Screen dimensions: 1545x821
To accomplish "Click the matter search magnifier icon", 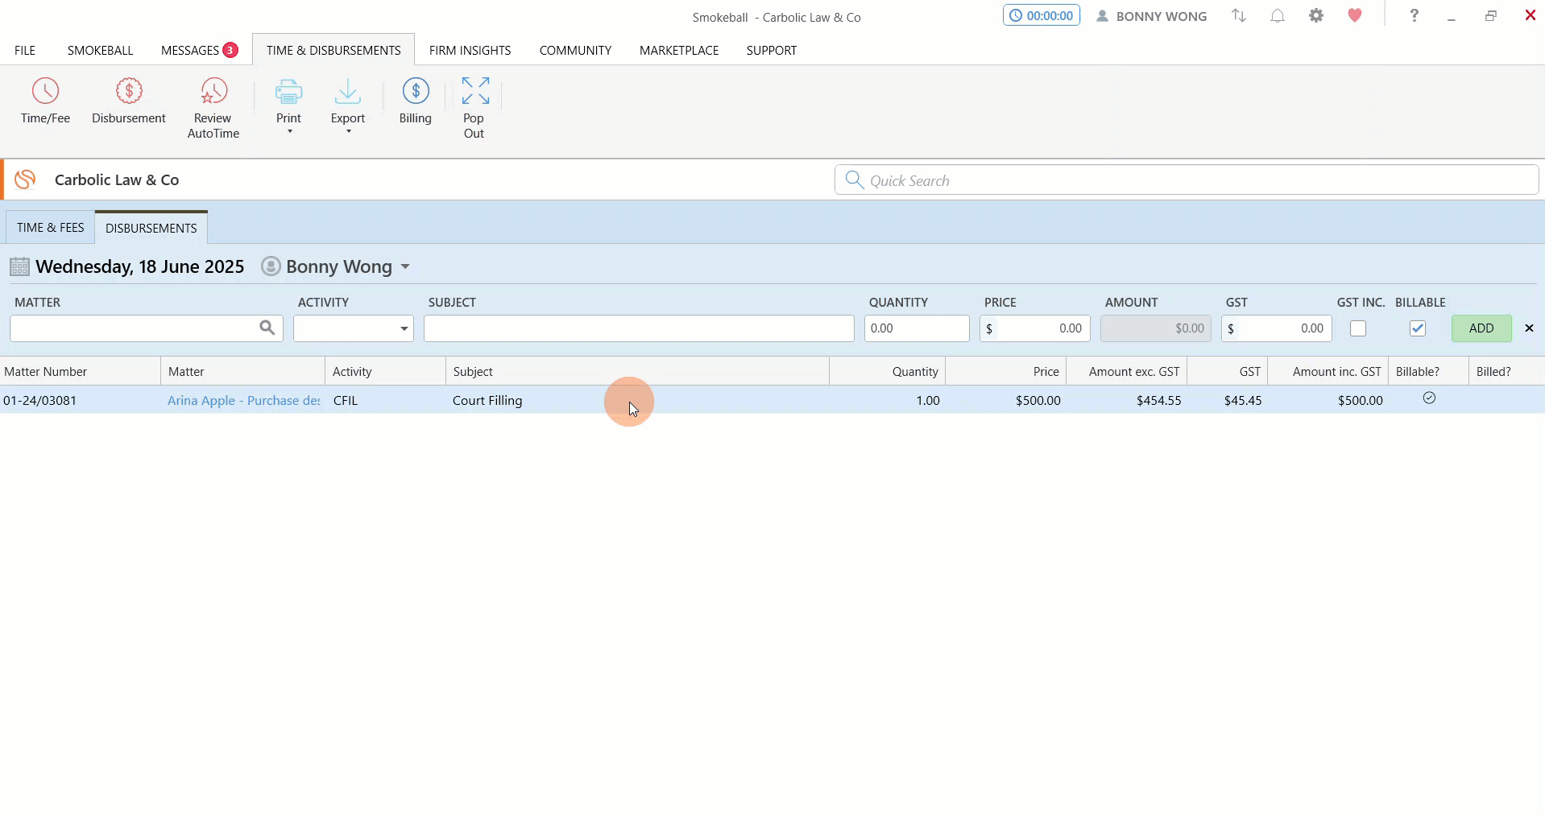I will (267, 328).
